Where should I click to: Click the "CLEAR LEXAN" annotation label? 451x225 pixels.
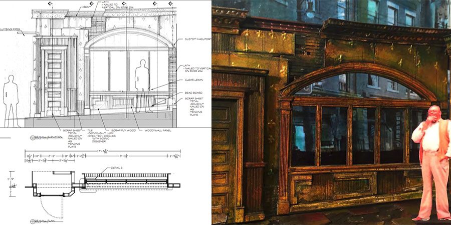[193, 80]
